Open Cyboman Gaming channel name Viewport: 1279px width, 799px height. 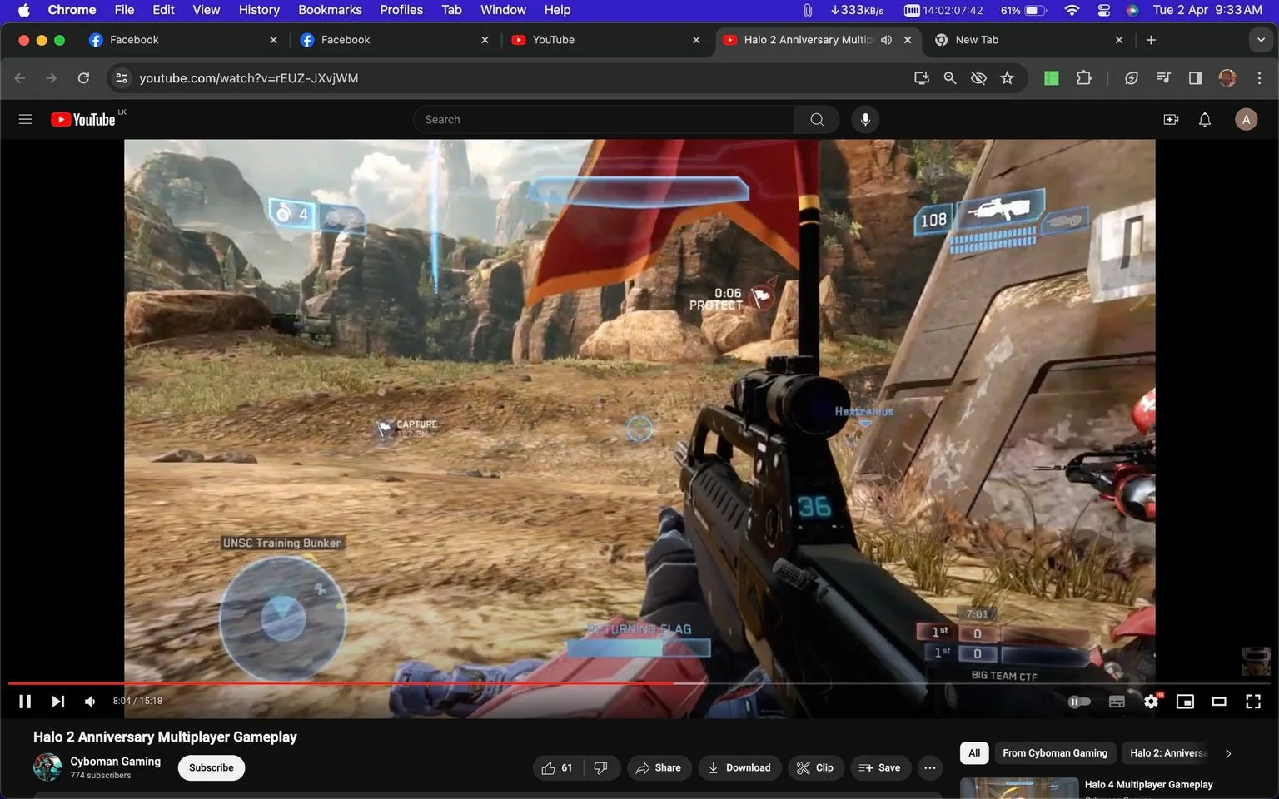coord(116,761)
